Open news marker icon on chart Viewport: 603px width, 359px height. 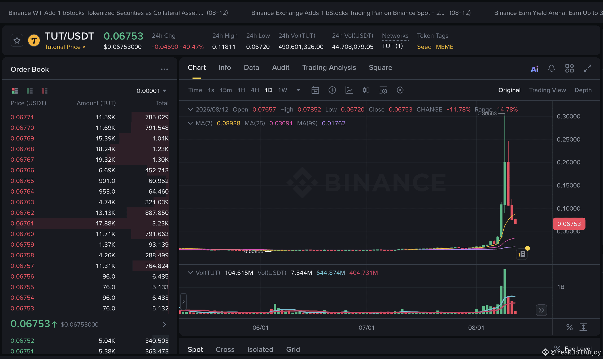[522, 254]
